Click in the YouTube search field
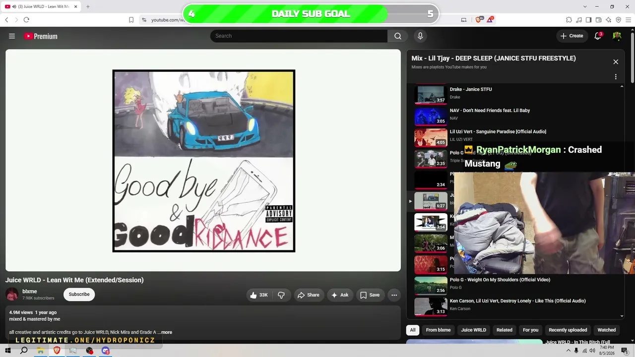This screenshot has width=635, height=357. (x=299, y=36)
